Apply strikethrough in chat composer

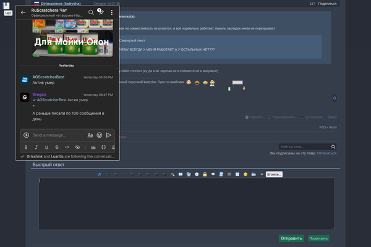point(57,148)
